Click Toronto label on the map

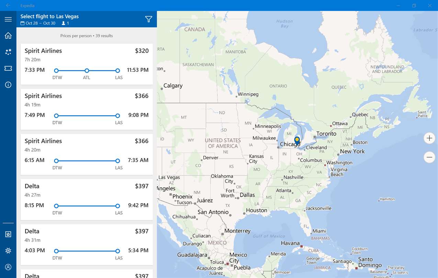pyautogui.click(x=326, y=134)
